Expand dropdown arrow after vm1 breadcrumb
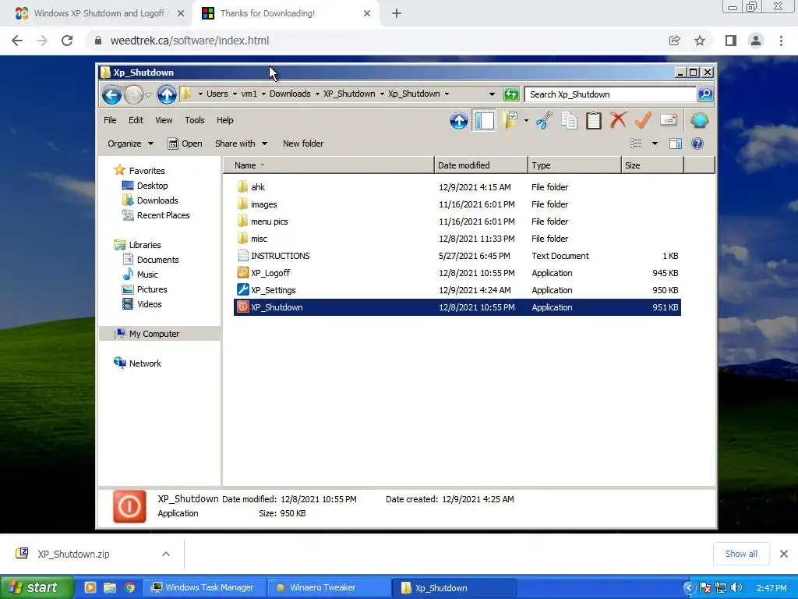Image resolution: width=798 pixels, height=599 pixels. (263, 94)
